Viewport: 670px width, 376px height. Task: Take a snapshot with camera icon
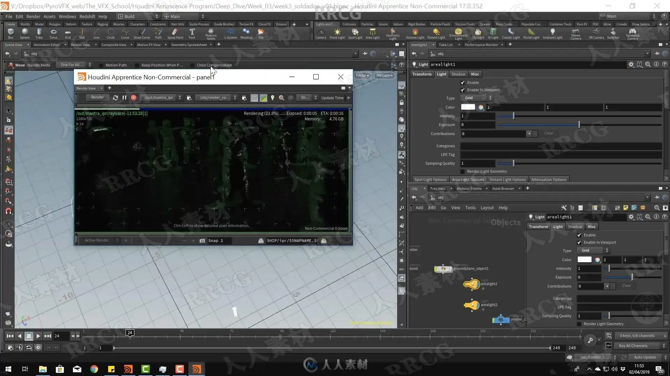(x=202, y=241)
